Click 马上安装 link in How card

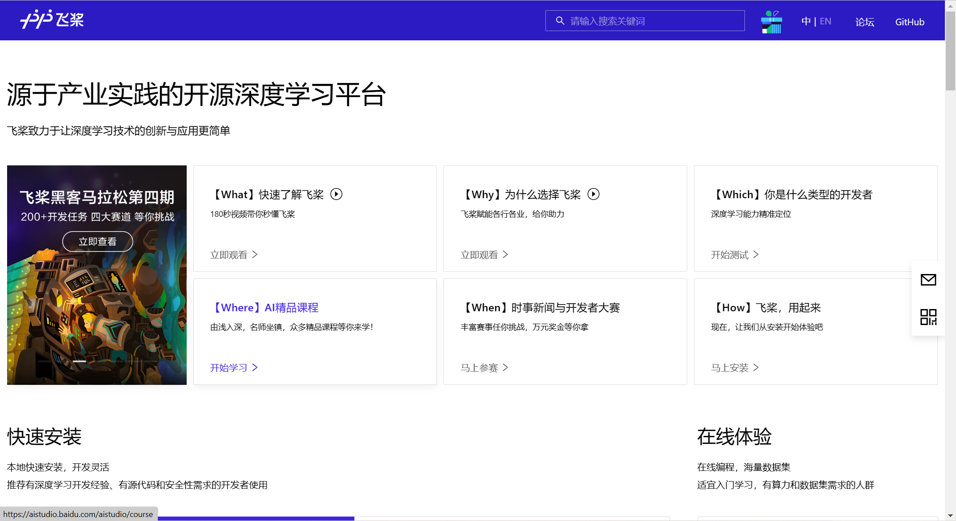click(730, 368)
